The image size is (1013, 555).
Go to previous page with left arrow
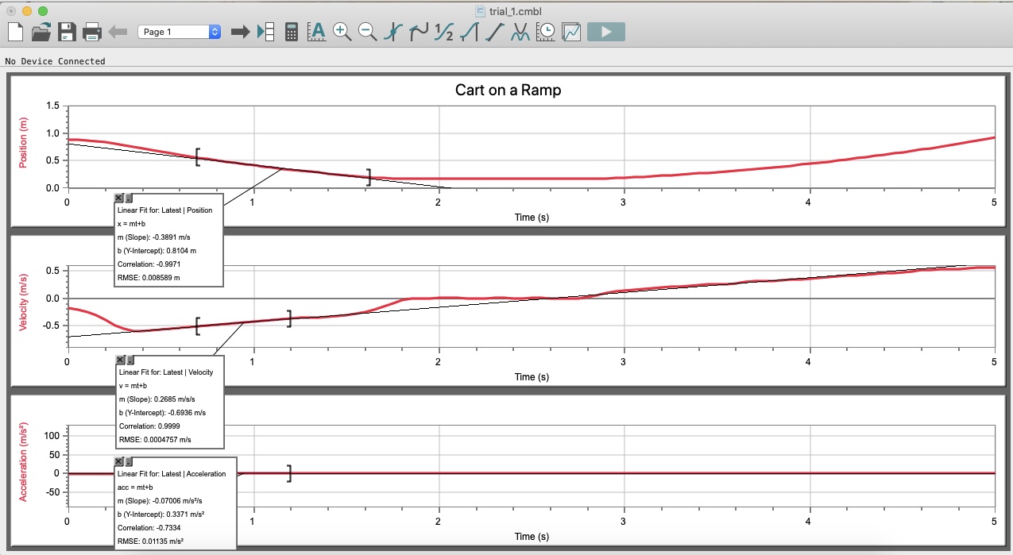coord(118,32)
